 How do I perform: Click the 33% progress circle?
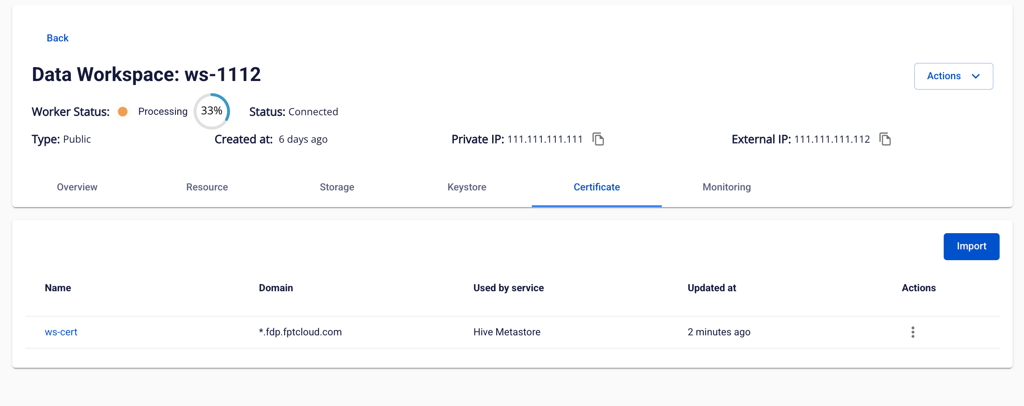[212, 111]
